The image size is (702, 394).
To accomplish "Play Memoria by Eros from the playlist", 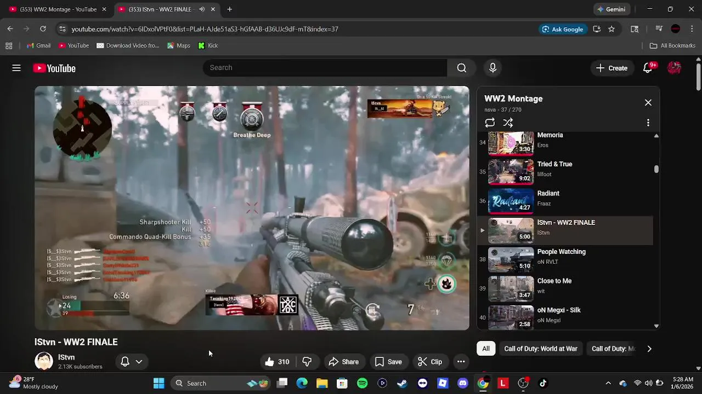I will click(x=565, y=142).
